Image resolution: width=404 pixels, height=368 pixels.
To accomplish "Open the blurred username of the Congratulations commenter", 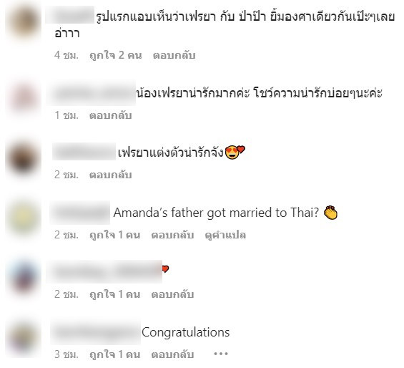I will point(95,332).
